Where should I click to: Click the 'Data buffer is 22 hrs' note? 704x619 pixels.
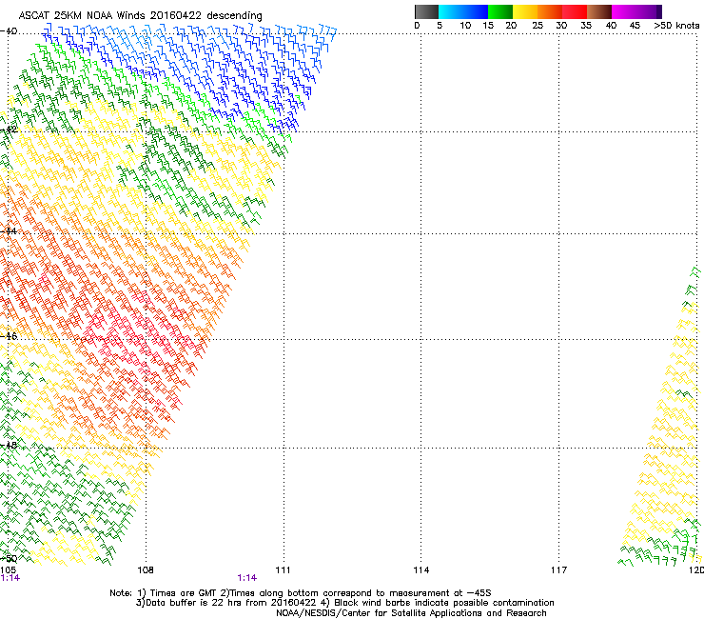pos(344,603)
